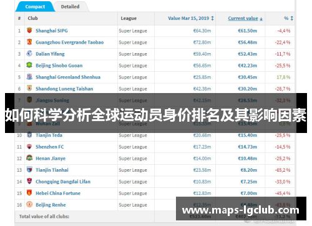Click the €30.20m current value
This screenshot has width=312, height=226.
coord(248,89)
